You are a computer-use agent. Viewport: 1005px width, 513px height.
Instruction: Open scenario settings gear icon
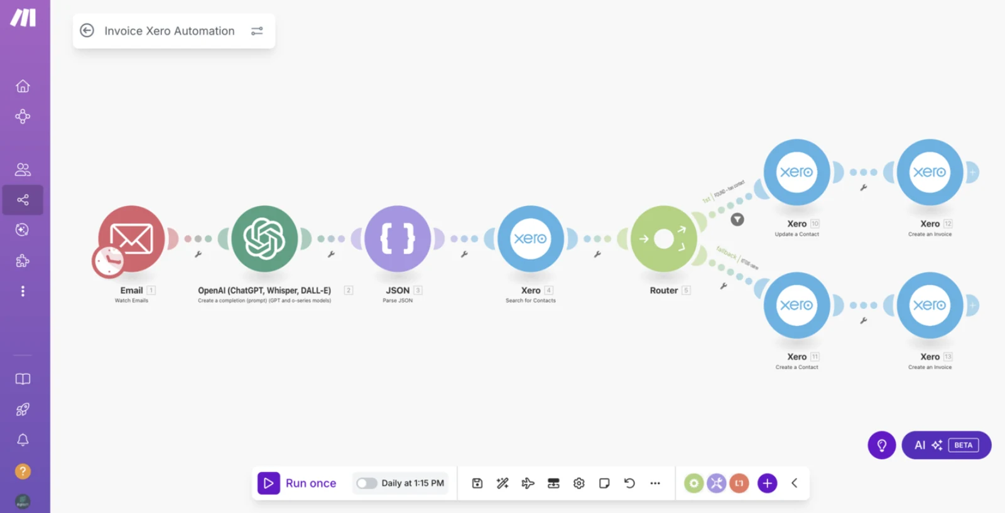579,483
